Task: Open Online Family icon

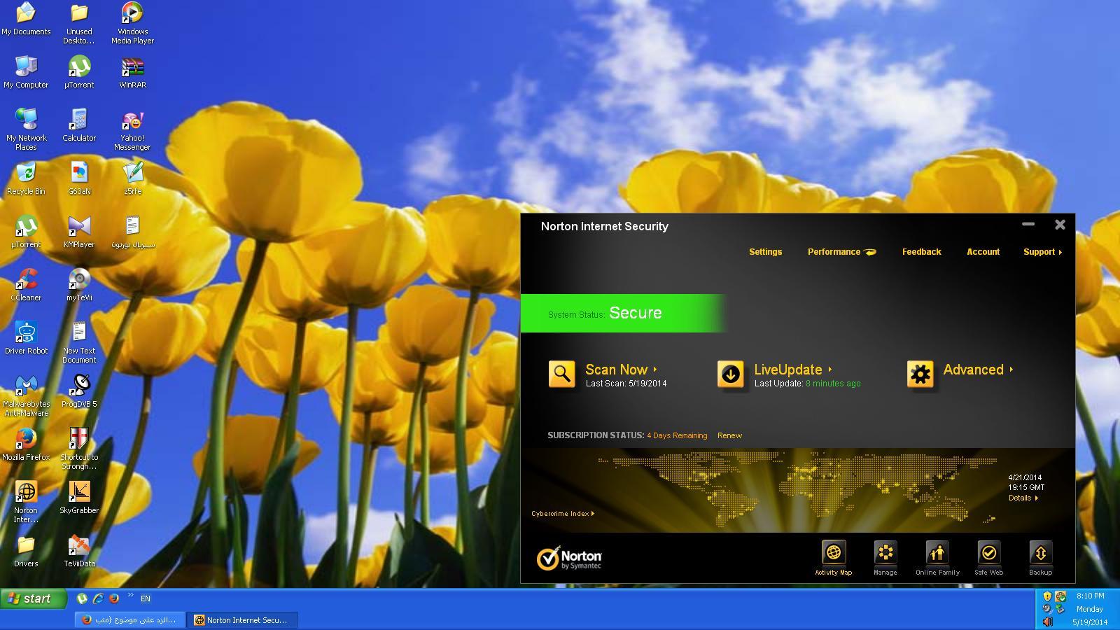Action: [937, 553]
